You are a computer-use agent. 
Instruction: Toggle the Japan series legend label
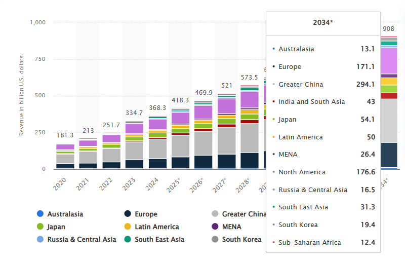[56, 227]
